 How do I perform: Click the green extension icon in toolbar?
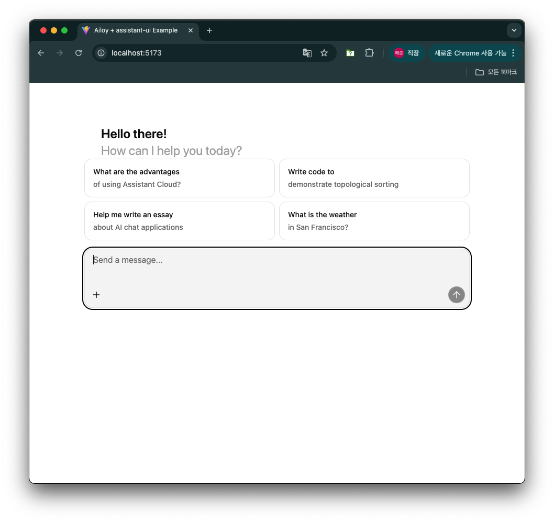point(350,53)
